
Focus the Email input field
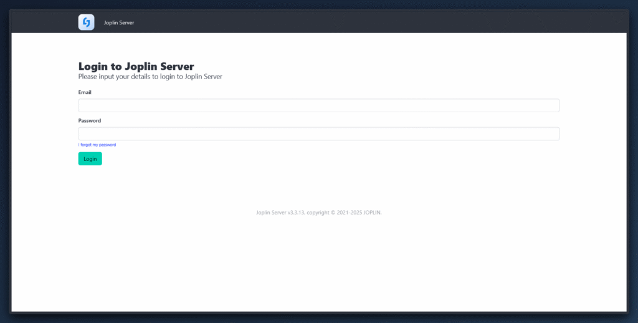(318, 105)
